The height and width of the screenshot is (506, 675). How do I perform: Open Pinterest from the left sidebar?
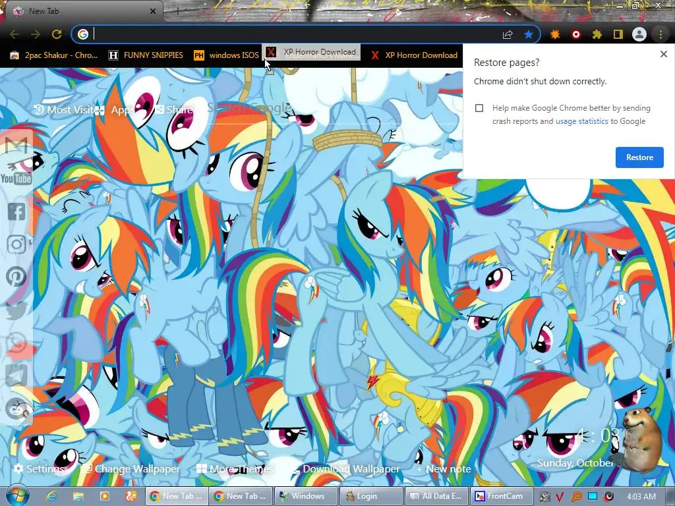coord(16,277)
